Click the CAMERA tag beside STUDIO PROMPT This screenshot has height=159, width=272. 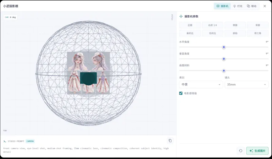click(x=30, y=141)
